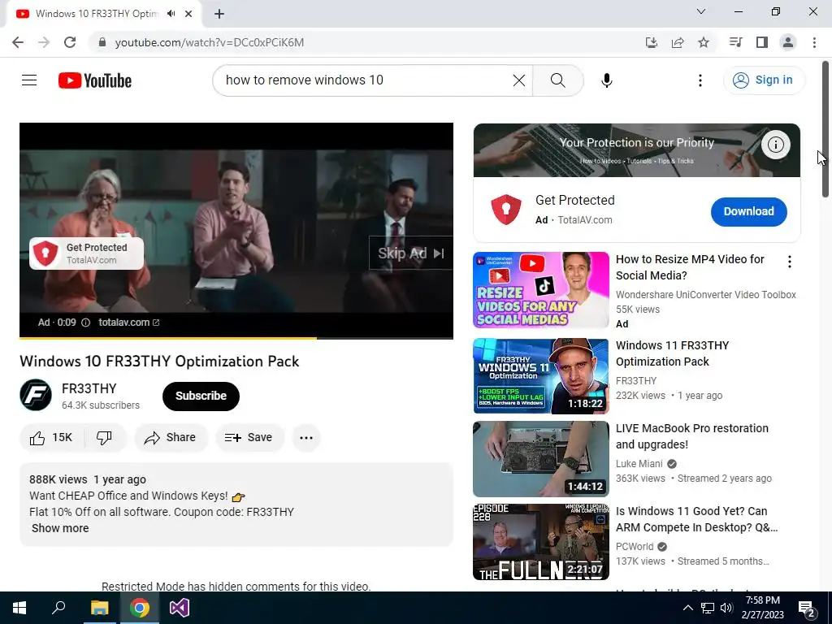Bookmark this page with the star
Image resolution: width=832 pixels, height=624 pixels.
coord(704,42)
